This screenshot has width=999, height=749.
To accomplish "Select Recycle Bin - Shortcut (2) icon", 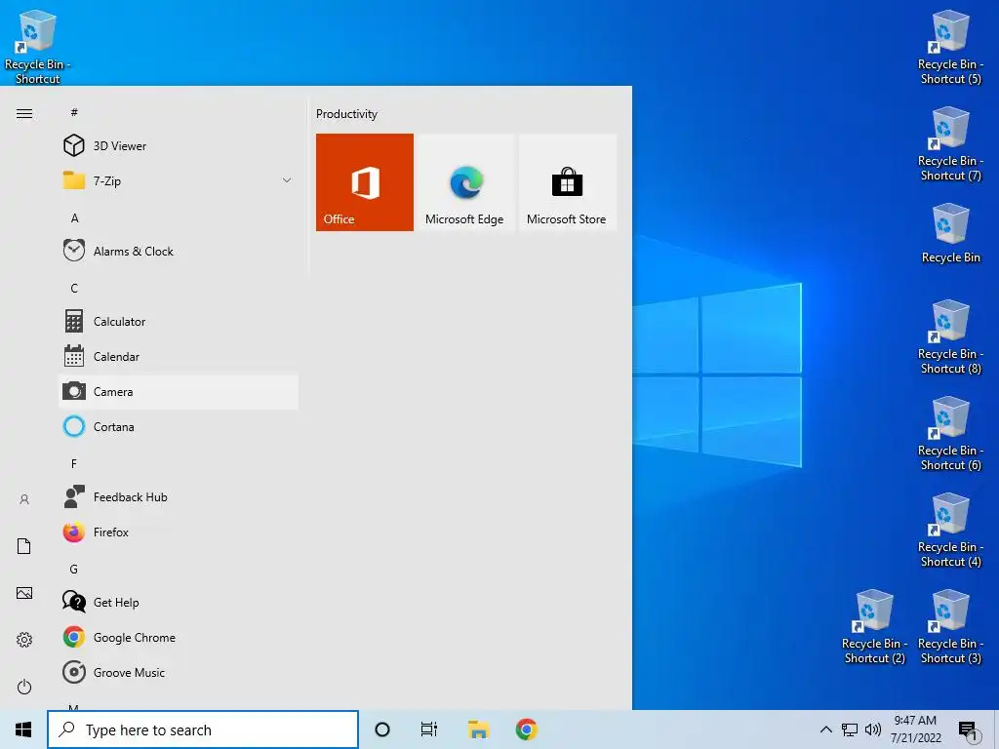I will pos(875,627).
